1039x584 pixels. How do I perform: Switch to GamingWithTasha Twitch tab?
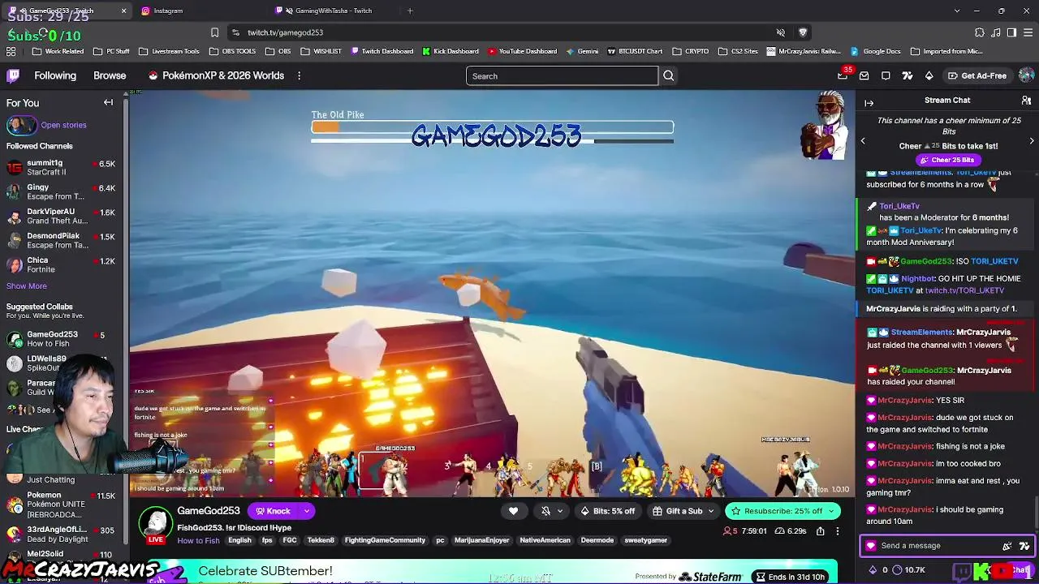click(x=334, y=11)
